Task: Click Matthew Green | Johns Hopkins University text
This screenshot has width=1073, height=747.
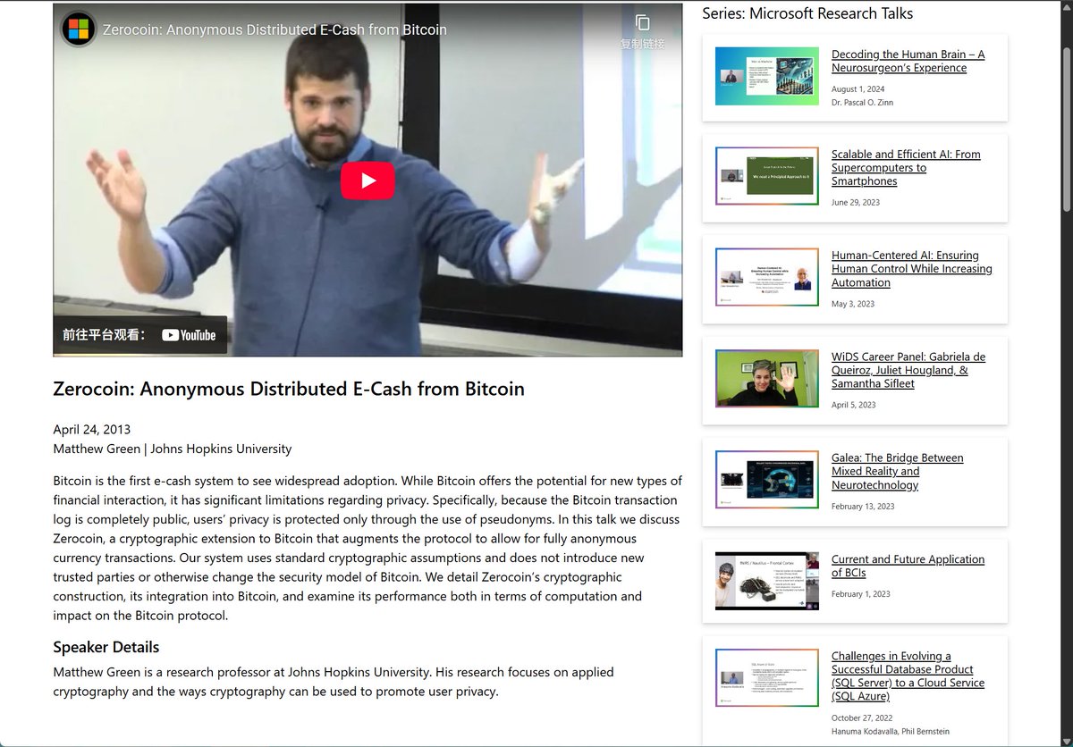Action: click(x=173, y=449)
